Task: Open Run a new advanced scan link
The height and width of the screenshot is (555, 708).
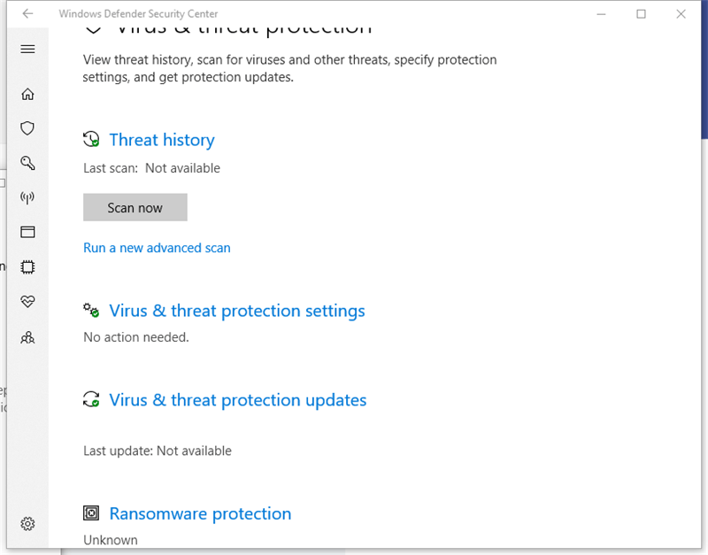Action: coord(157,248)
